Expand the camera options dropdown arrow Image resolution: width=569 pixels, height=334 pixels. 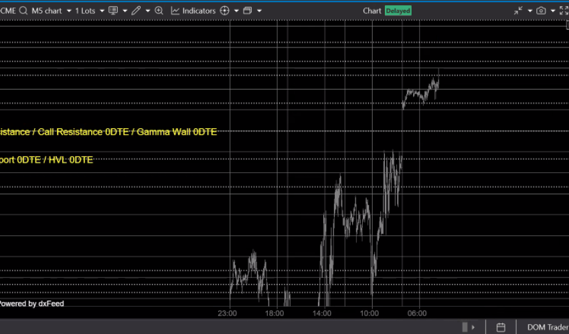[552, 11]
